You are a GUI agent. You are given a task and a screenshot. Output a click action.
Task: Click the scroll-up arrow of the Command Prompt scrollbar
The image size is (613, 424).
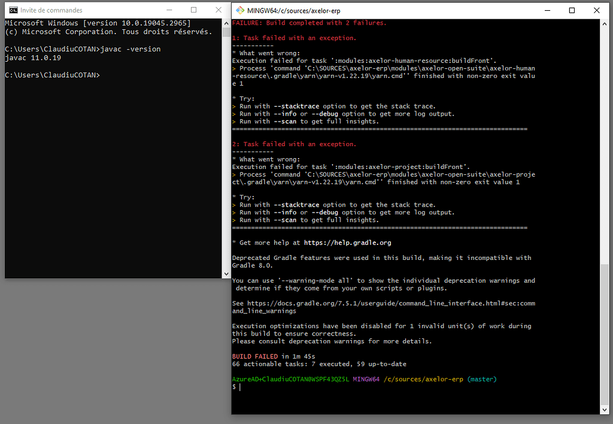[x=226, y=23]
